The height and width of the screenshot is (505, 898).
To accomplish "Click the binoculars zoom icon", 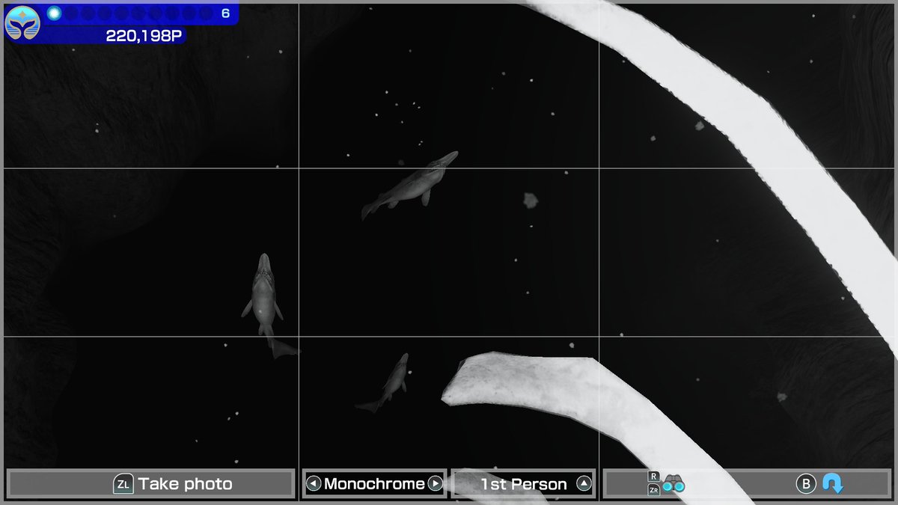I will 673,485.
